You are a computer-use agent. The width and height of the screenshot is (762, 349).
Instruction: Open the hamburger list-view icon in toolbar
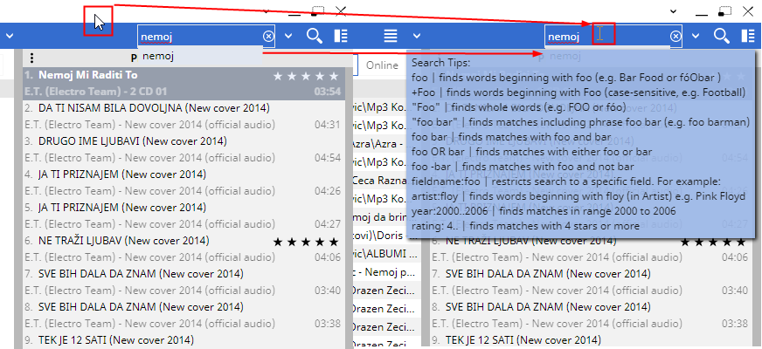[x=391, y=36]
